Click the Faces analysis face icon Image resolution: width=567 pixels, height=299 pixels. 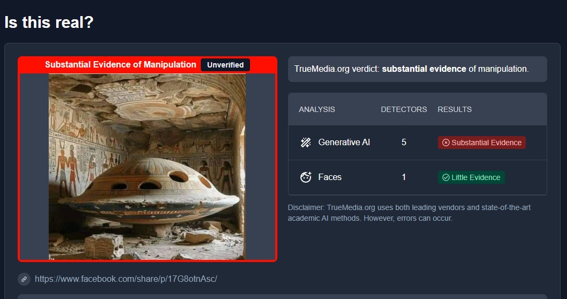[x=306, y=177]
